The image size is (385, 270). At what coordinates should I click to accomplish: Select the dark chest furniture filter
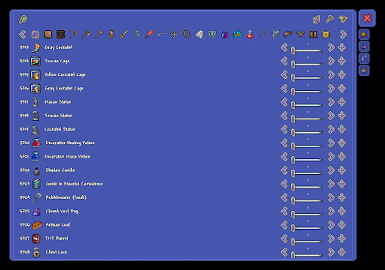tap(60, 34)
